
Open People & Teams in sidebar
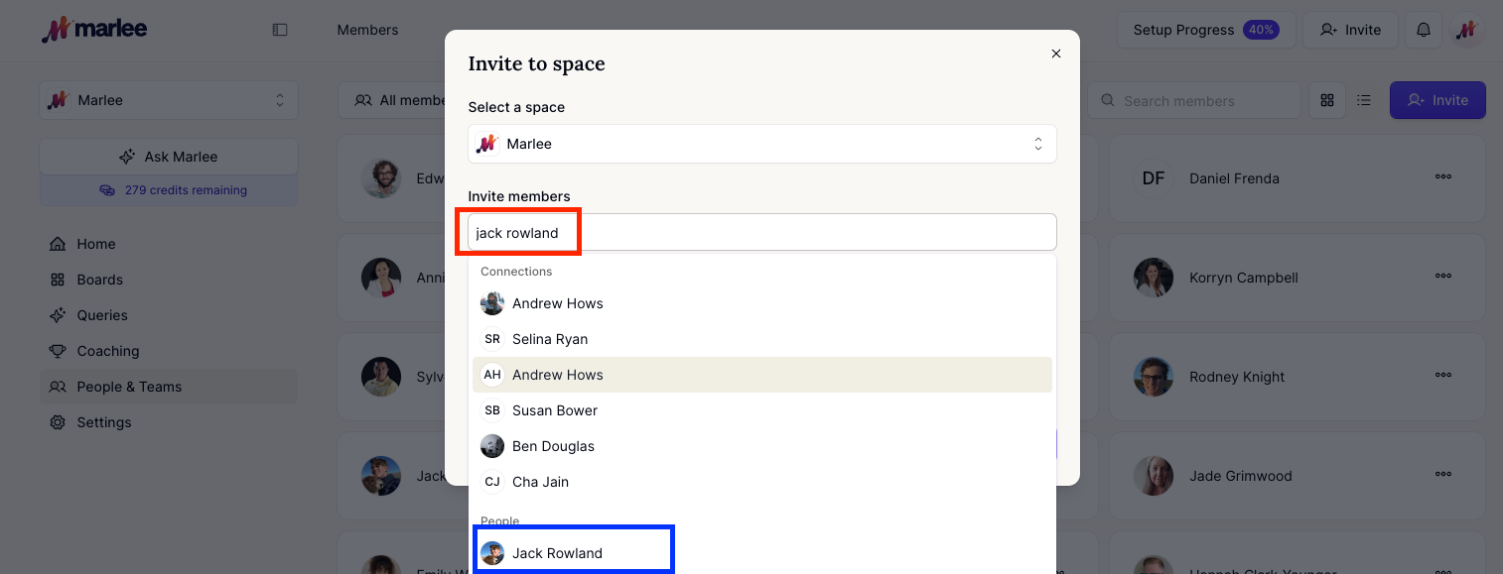coord(169,387)
